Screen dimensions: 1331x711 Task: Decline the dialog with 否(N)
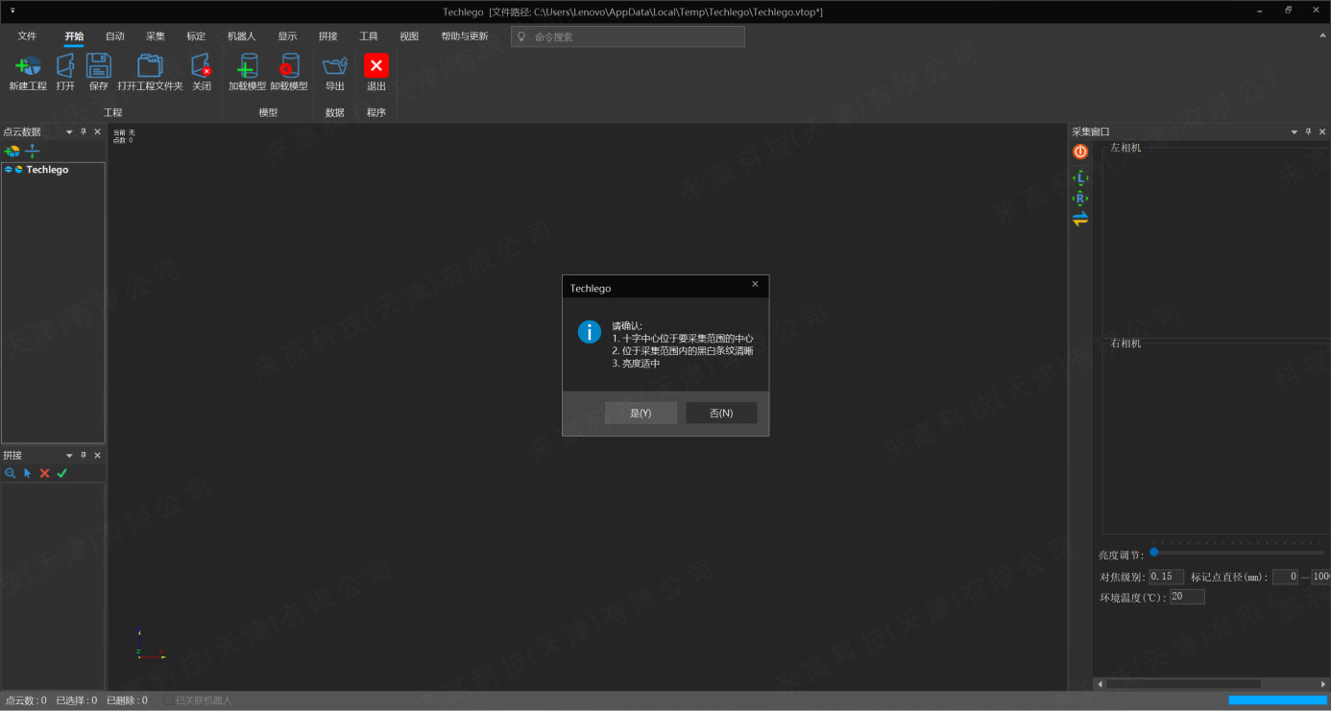[x=721, y=413]
